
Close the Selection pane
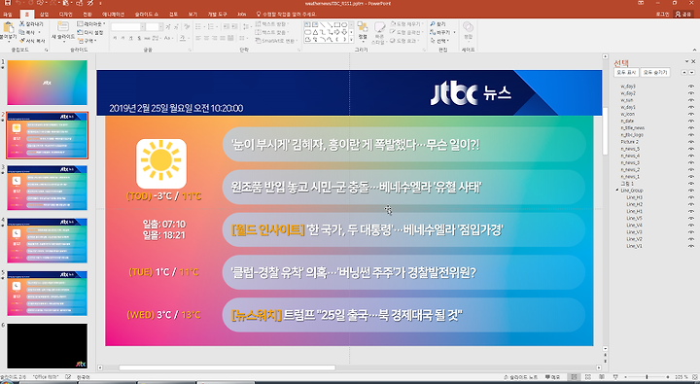click(x=694, y=61)
